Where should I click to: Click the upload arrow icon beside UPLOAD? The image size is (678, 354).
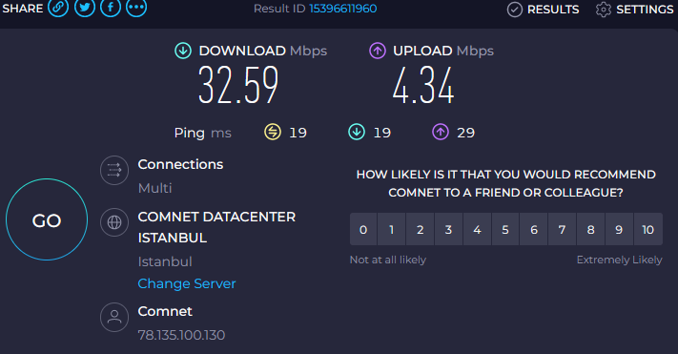pyautogui.click(x=377, y=51)
